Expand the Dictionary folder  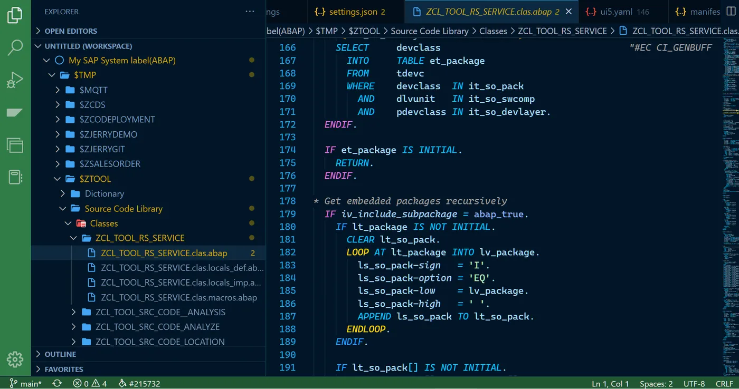pyautogui.click(x=63, y=194)
